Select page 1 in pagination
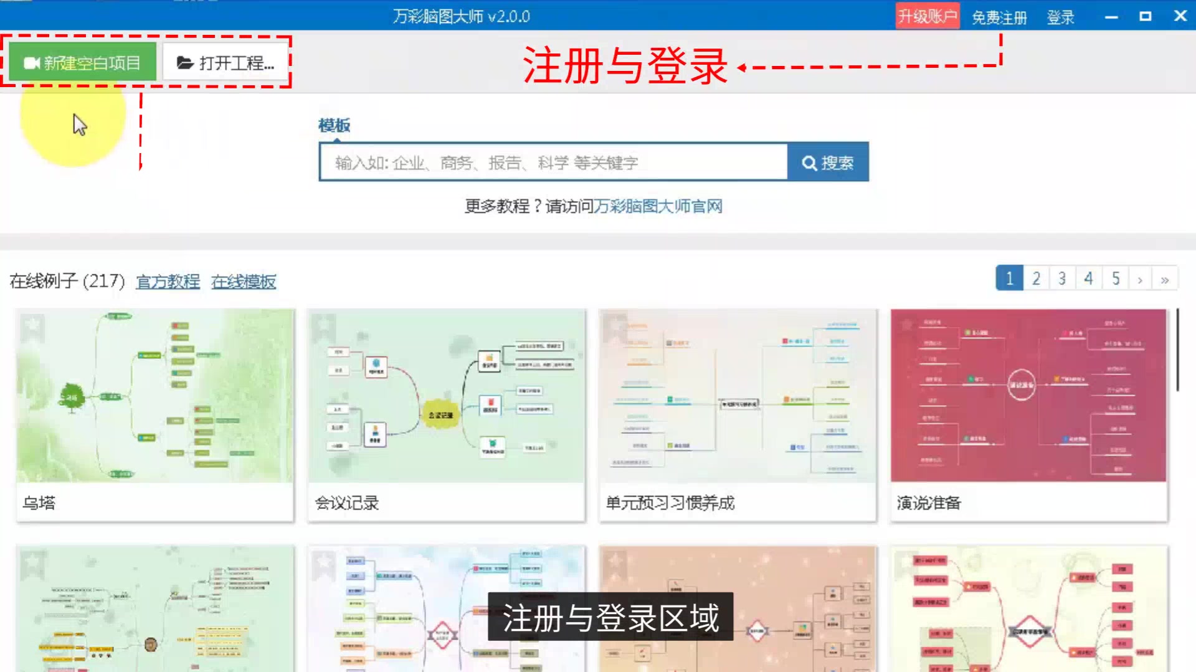 (x=1009, y=278)
